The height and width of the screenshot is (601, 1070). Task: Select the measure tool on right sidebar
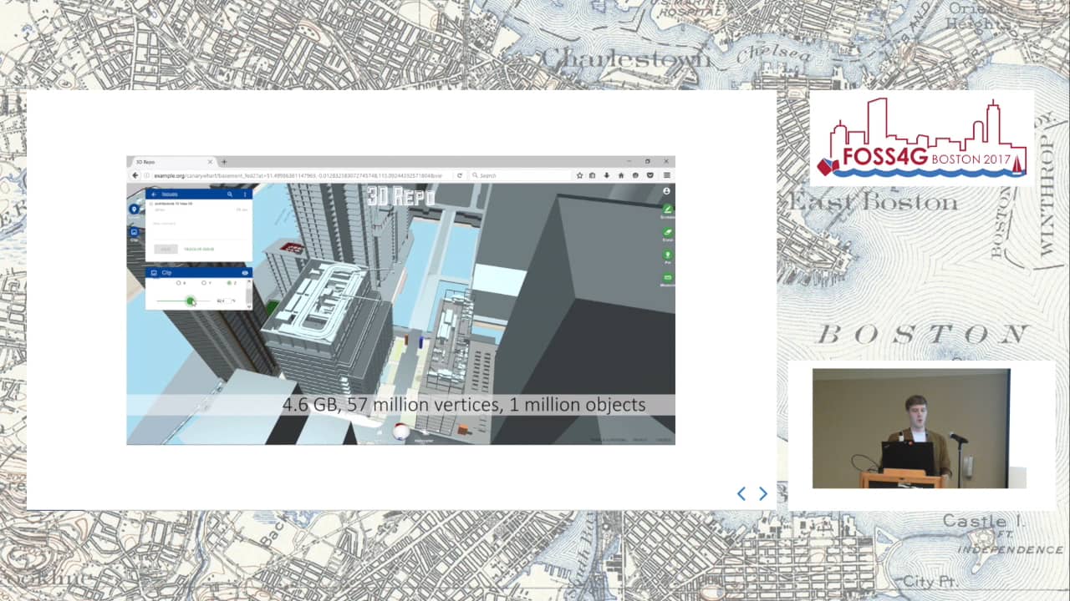(x=667, y=277)
